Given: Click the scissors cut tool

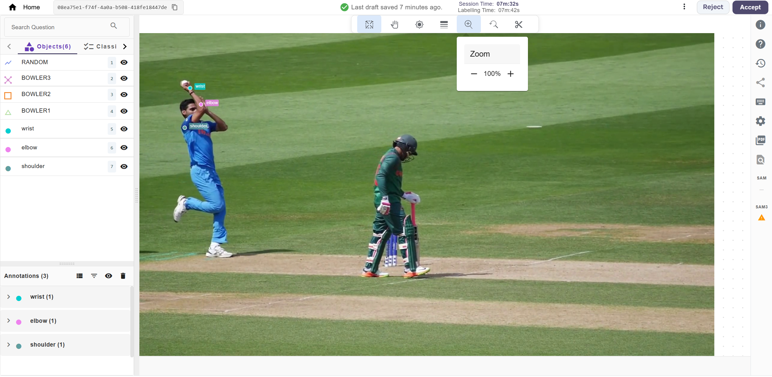Looking at the screenshot, I should point(518,24).
